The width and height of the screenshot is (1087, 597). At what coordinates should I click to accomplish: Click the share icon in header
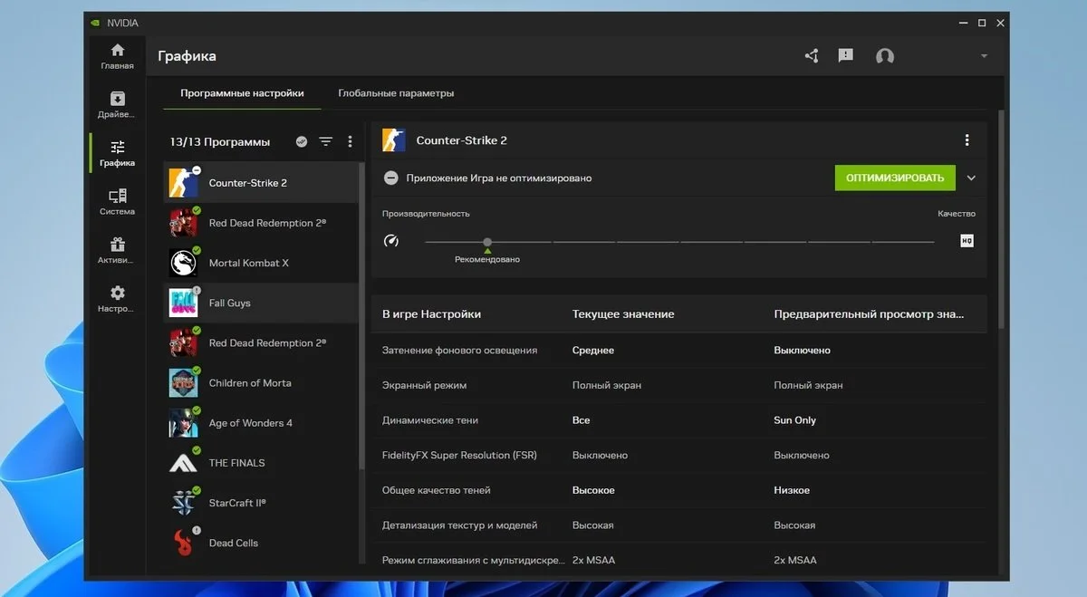point(812,56)
